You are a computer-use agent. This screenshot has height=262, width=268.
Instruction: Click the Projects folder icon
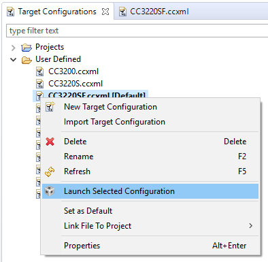point(27,48)
